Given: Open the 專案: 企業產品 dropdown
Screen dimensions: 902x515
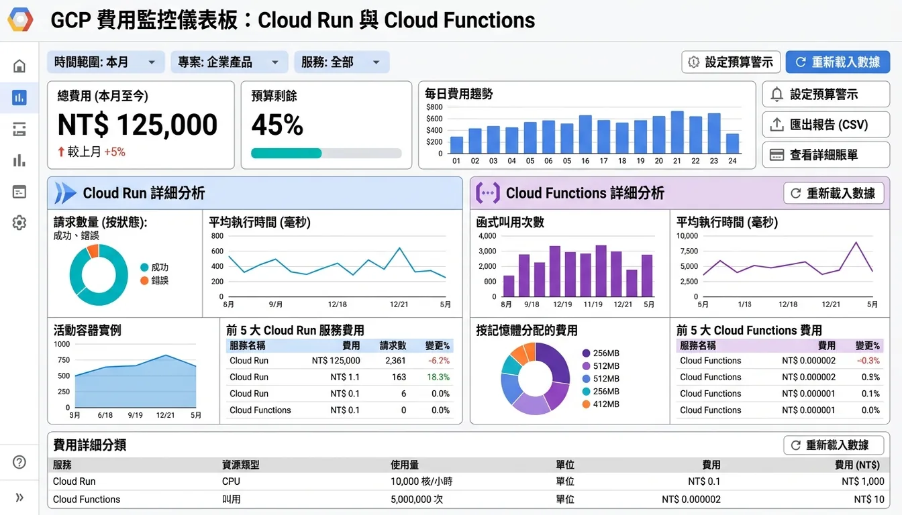Looking at the screenshot, I should click(230, 62).
